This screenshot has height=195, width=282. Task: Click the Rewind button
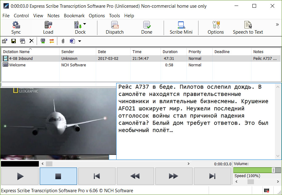[x=135, y=176]
